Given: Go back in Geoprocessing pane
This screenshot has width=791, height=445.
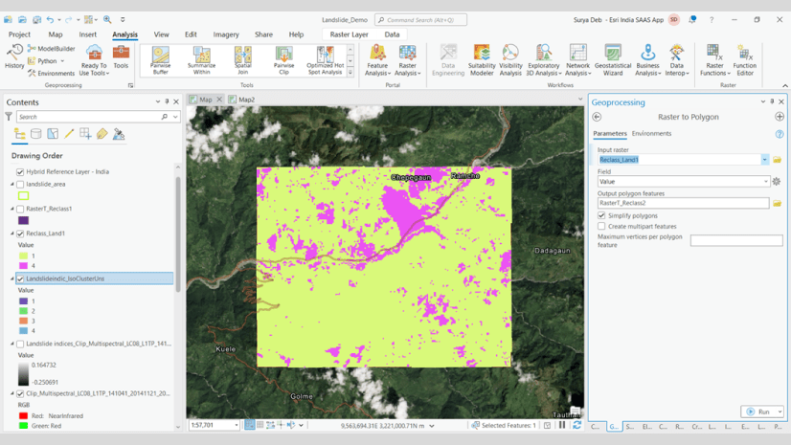Looking at the screenshot, I should tap(597, 117).
